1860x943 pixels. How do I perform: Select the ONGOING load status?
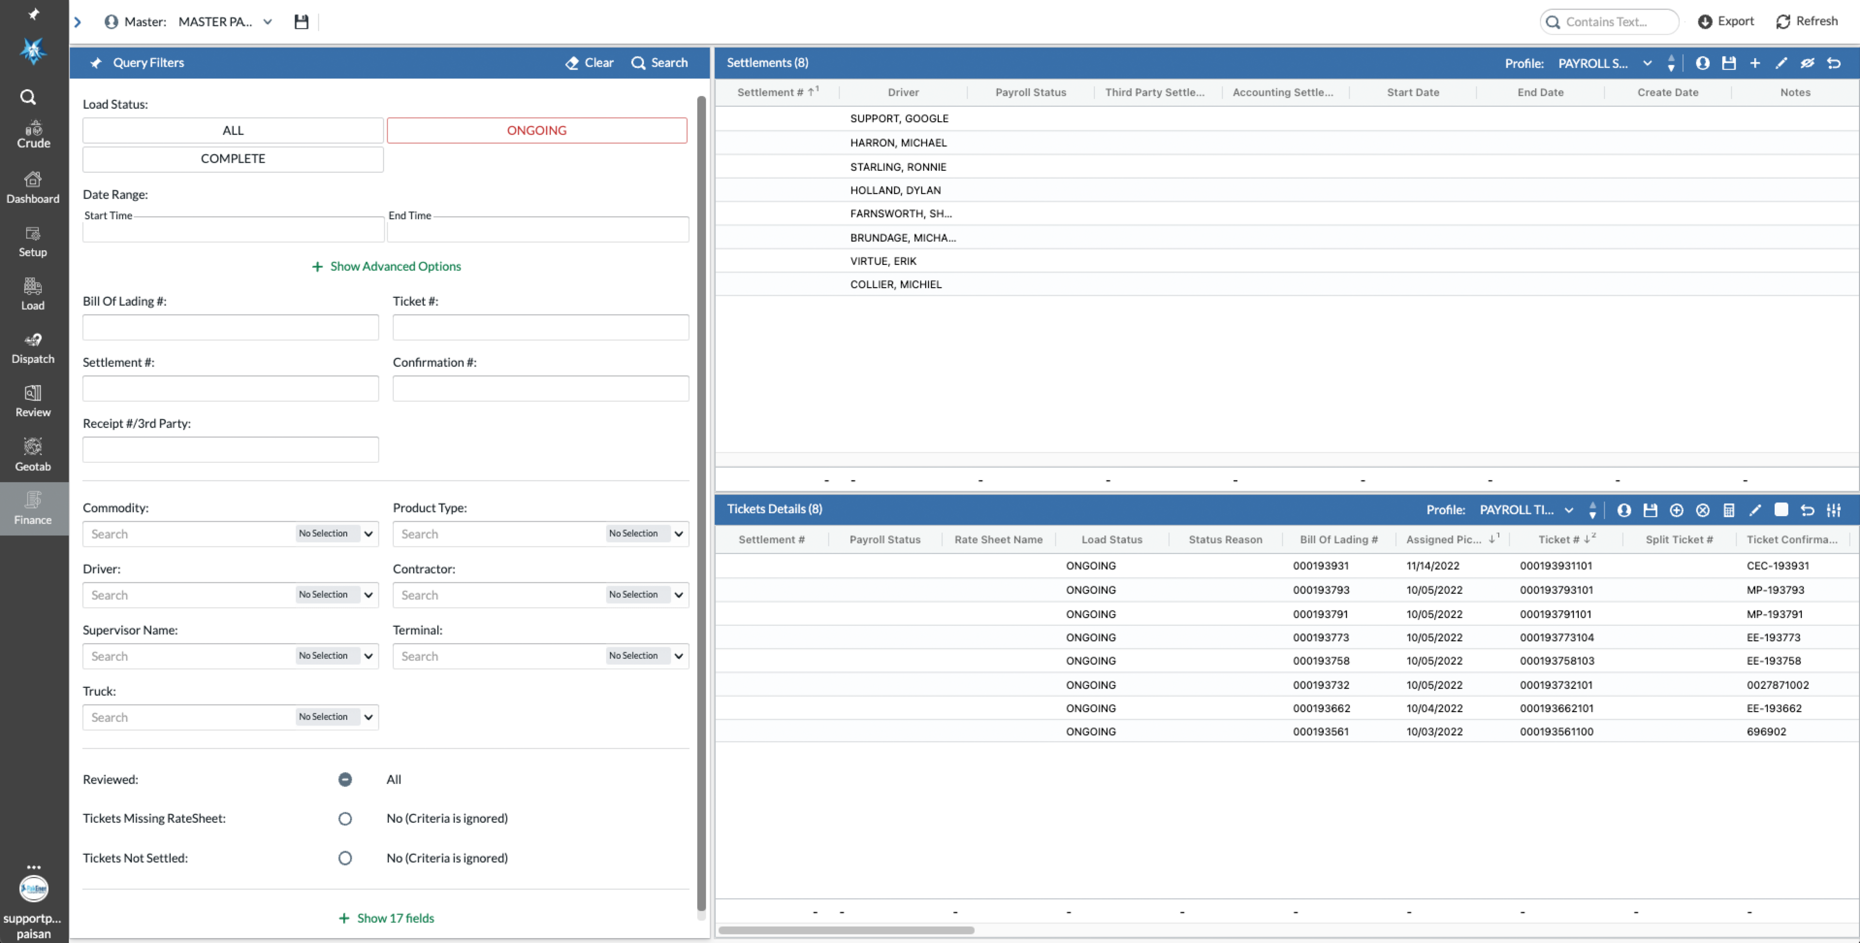point(536,130)
